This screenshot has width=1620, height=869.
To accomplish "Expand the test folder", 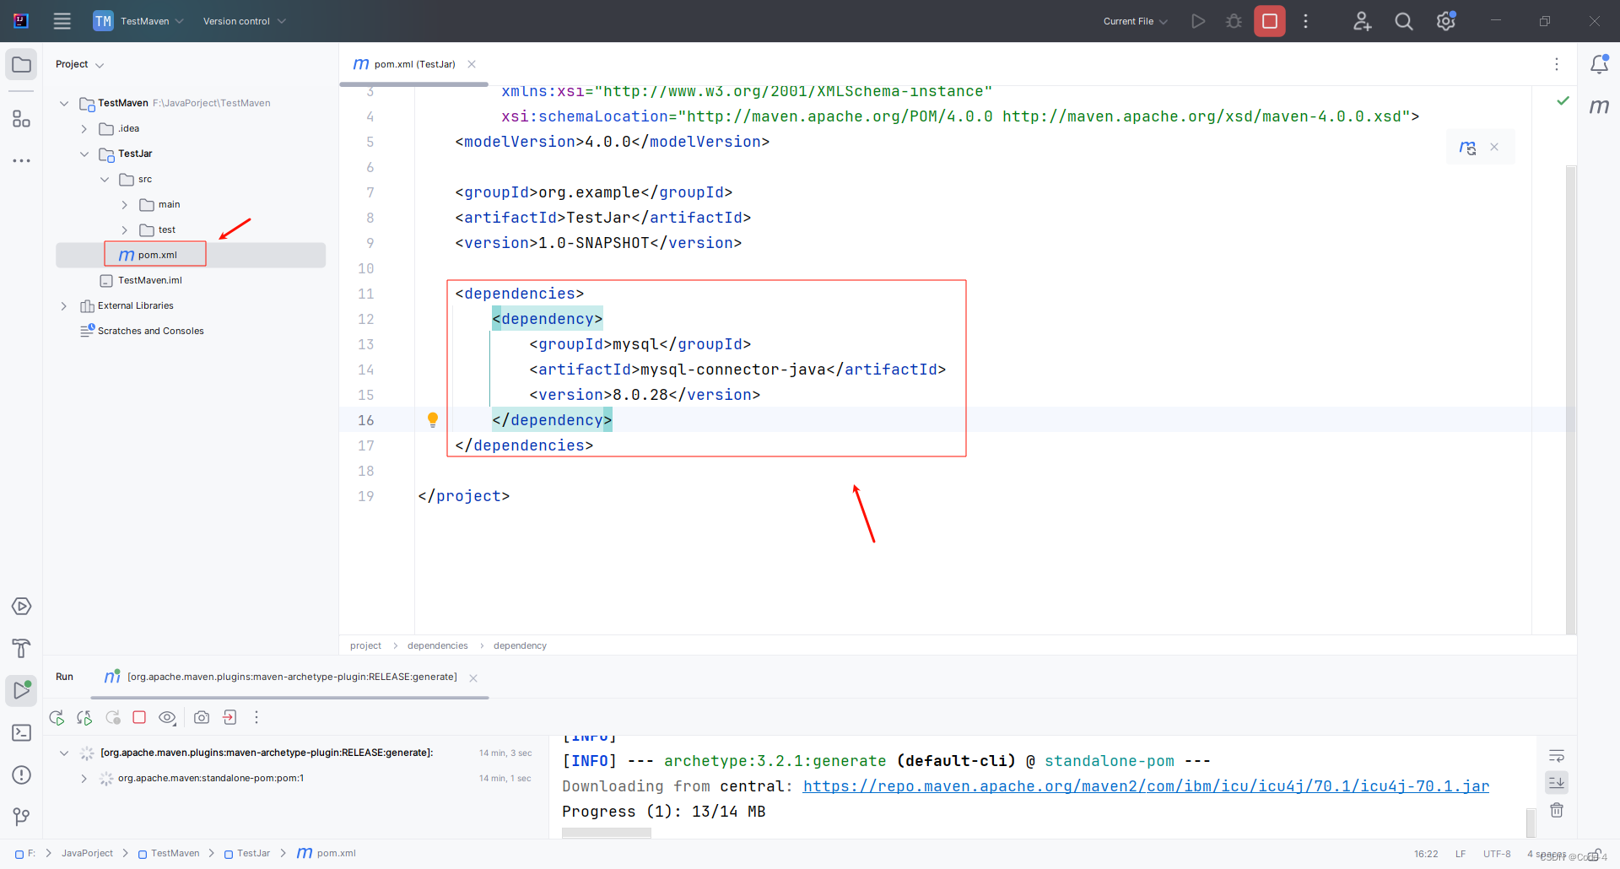I will coord(124,229).
